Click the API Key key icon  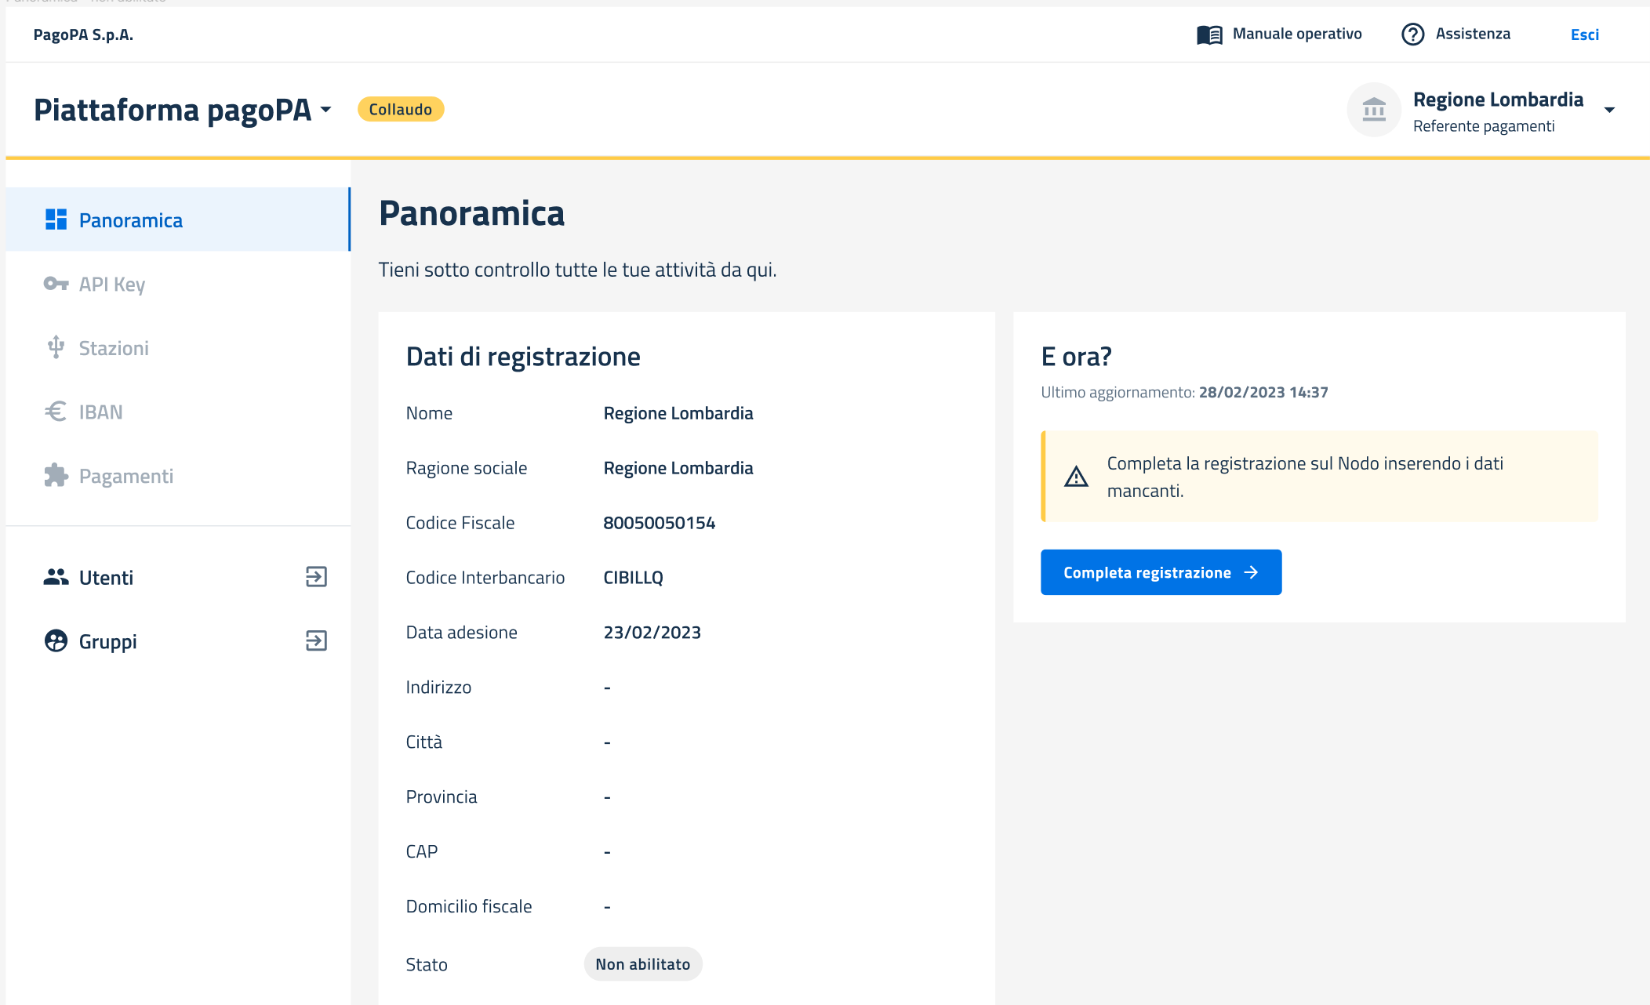(56, 284)
